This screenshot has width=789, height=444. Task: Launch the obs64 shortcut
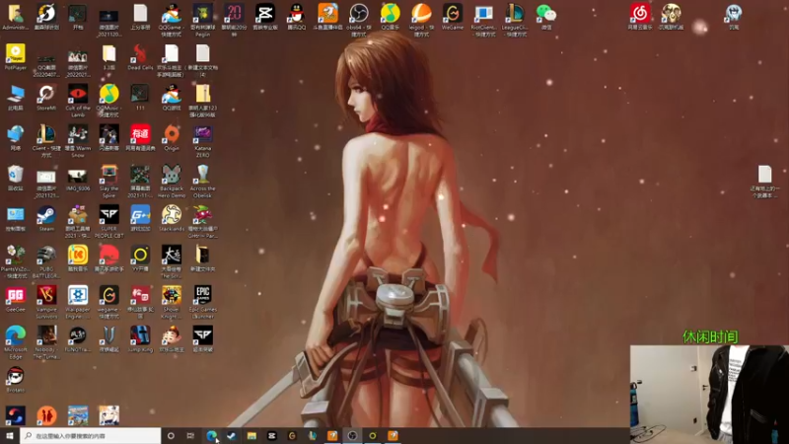pyautogui.click(x=358, y=21)
